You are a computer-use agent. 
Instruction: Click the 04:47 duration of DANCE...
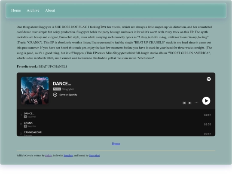point(207,115)
